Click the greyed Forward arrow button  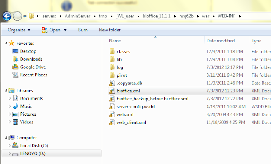click(x=17, y=16)
